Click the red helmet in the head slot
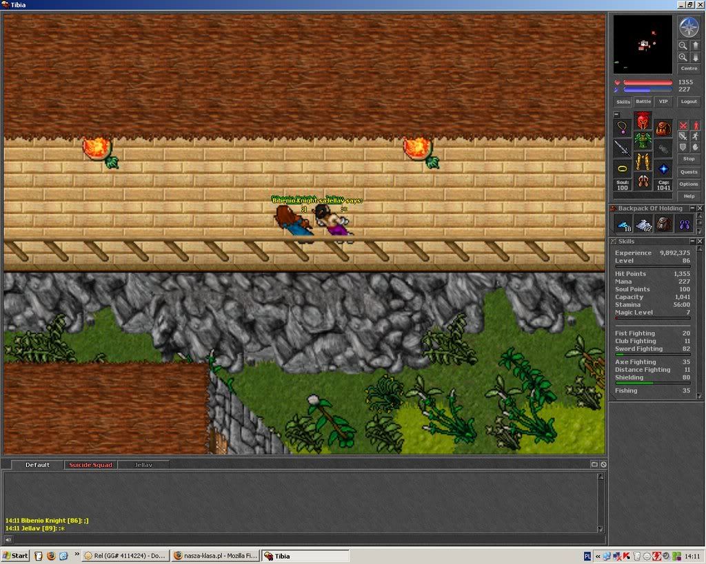The image size is (706, 564). tap(643, 121)
